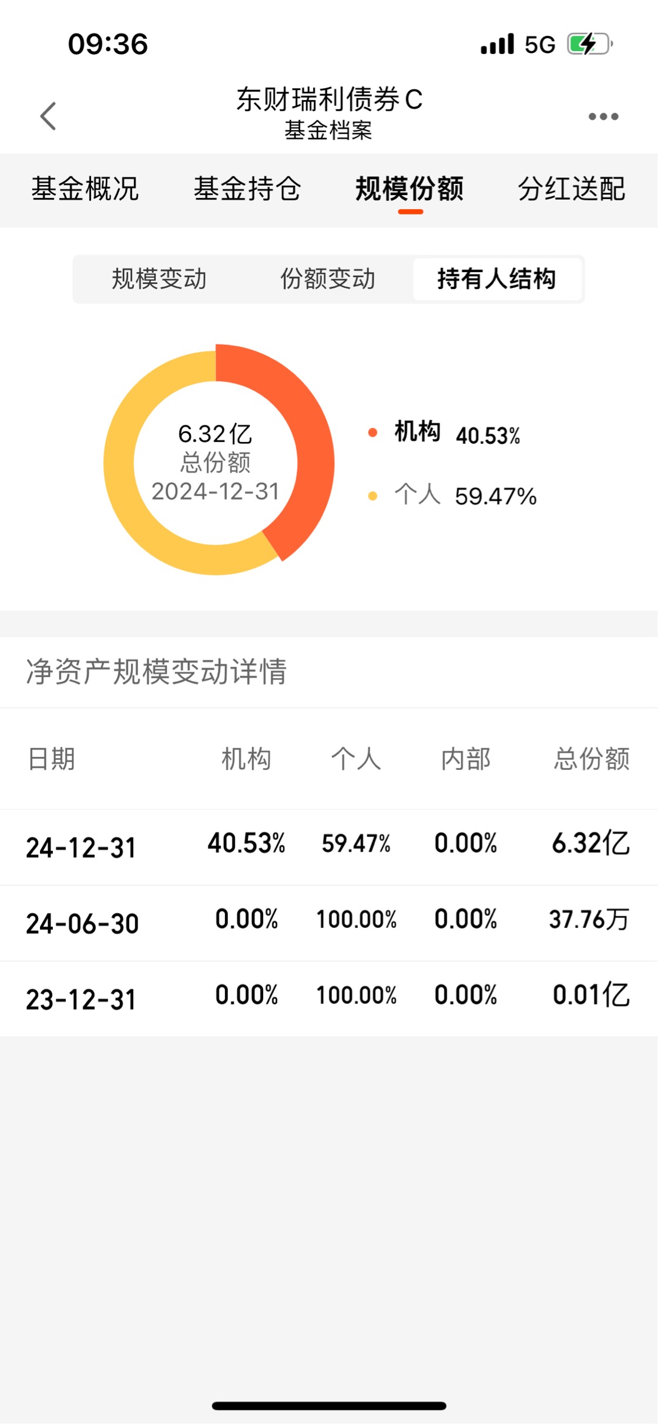Tap the battery charging icon
The image size is (658, 1424).
coord(590,44)
